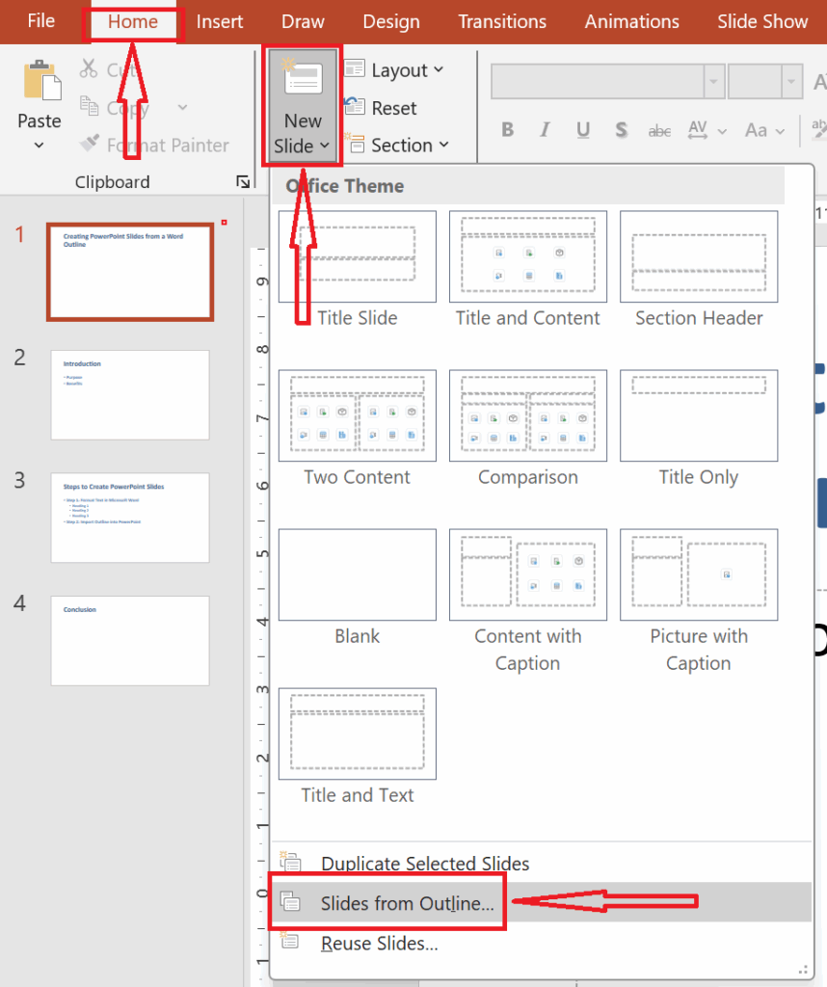Select slide 3 thumbnail in panel

coord(130,518)
